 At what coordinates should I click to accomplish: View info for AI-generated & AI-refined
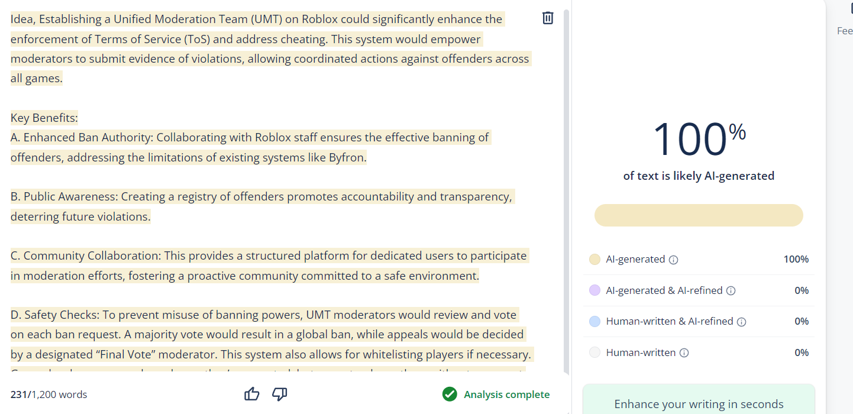point(731,290)
